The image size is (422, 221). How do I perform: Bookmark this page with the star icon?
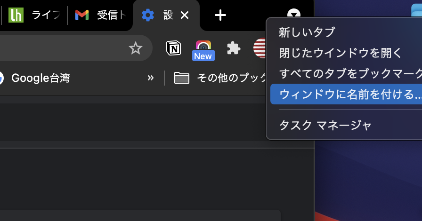(x=135, y=48)
